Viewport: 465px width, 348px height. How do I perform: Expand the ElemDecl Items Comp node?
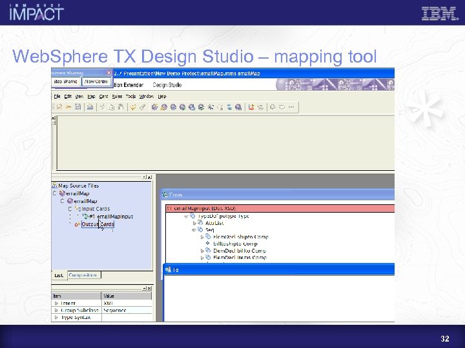tap(202, 258)
